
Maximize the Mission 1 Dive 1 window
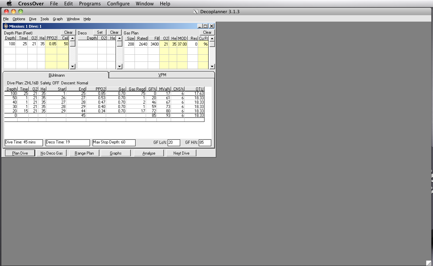[x=205, y=26]
